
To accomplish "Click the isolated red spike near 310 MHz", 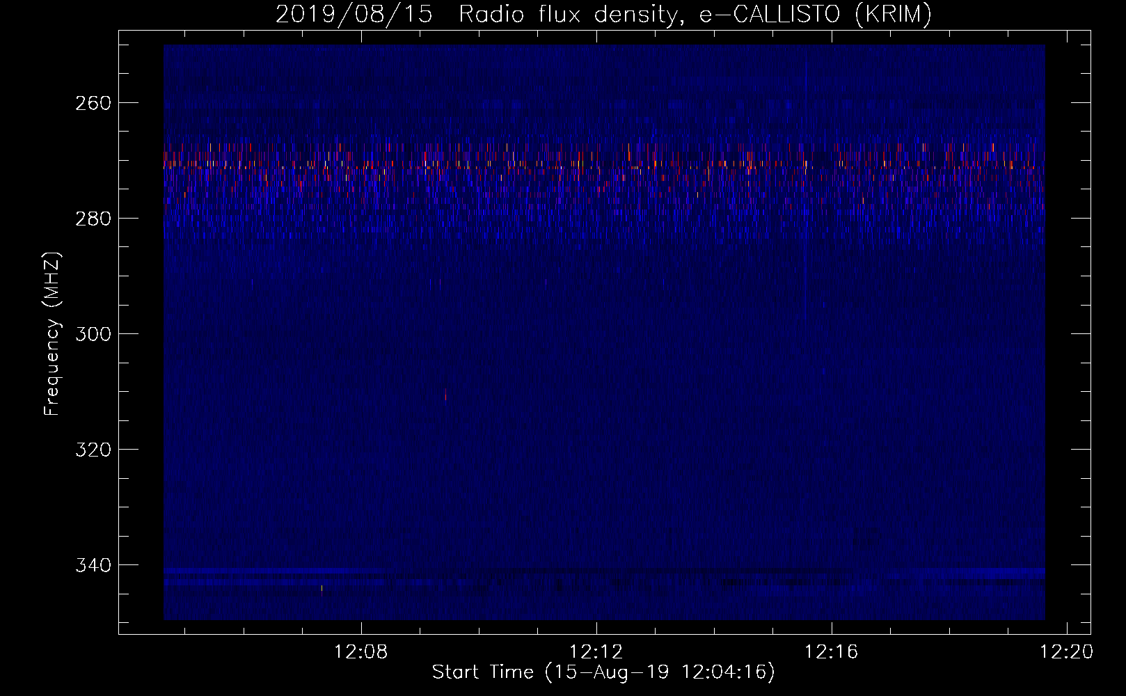I will click(445, 395).
